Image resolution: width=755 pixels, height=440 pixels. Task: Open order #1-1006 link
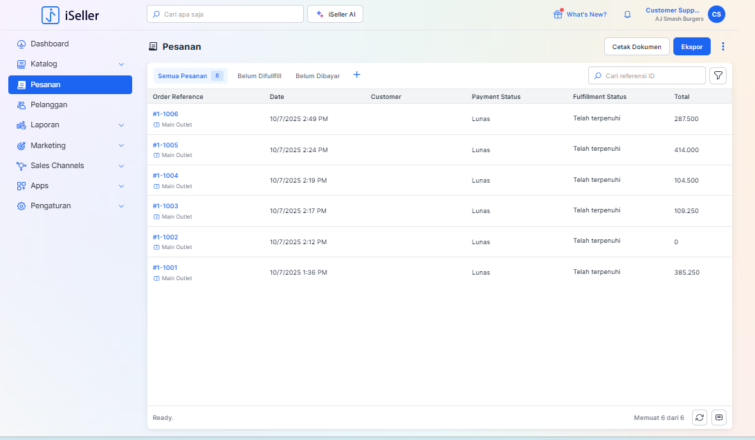click(x=165, y=114)
